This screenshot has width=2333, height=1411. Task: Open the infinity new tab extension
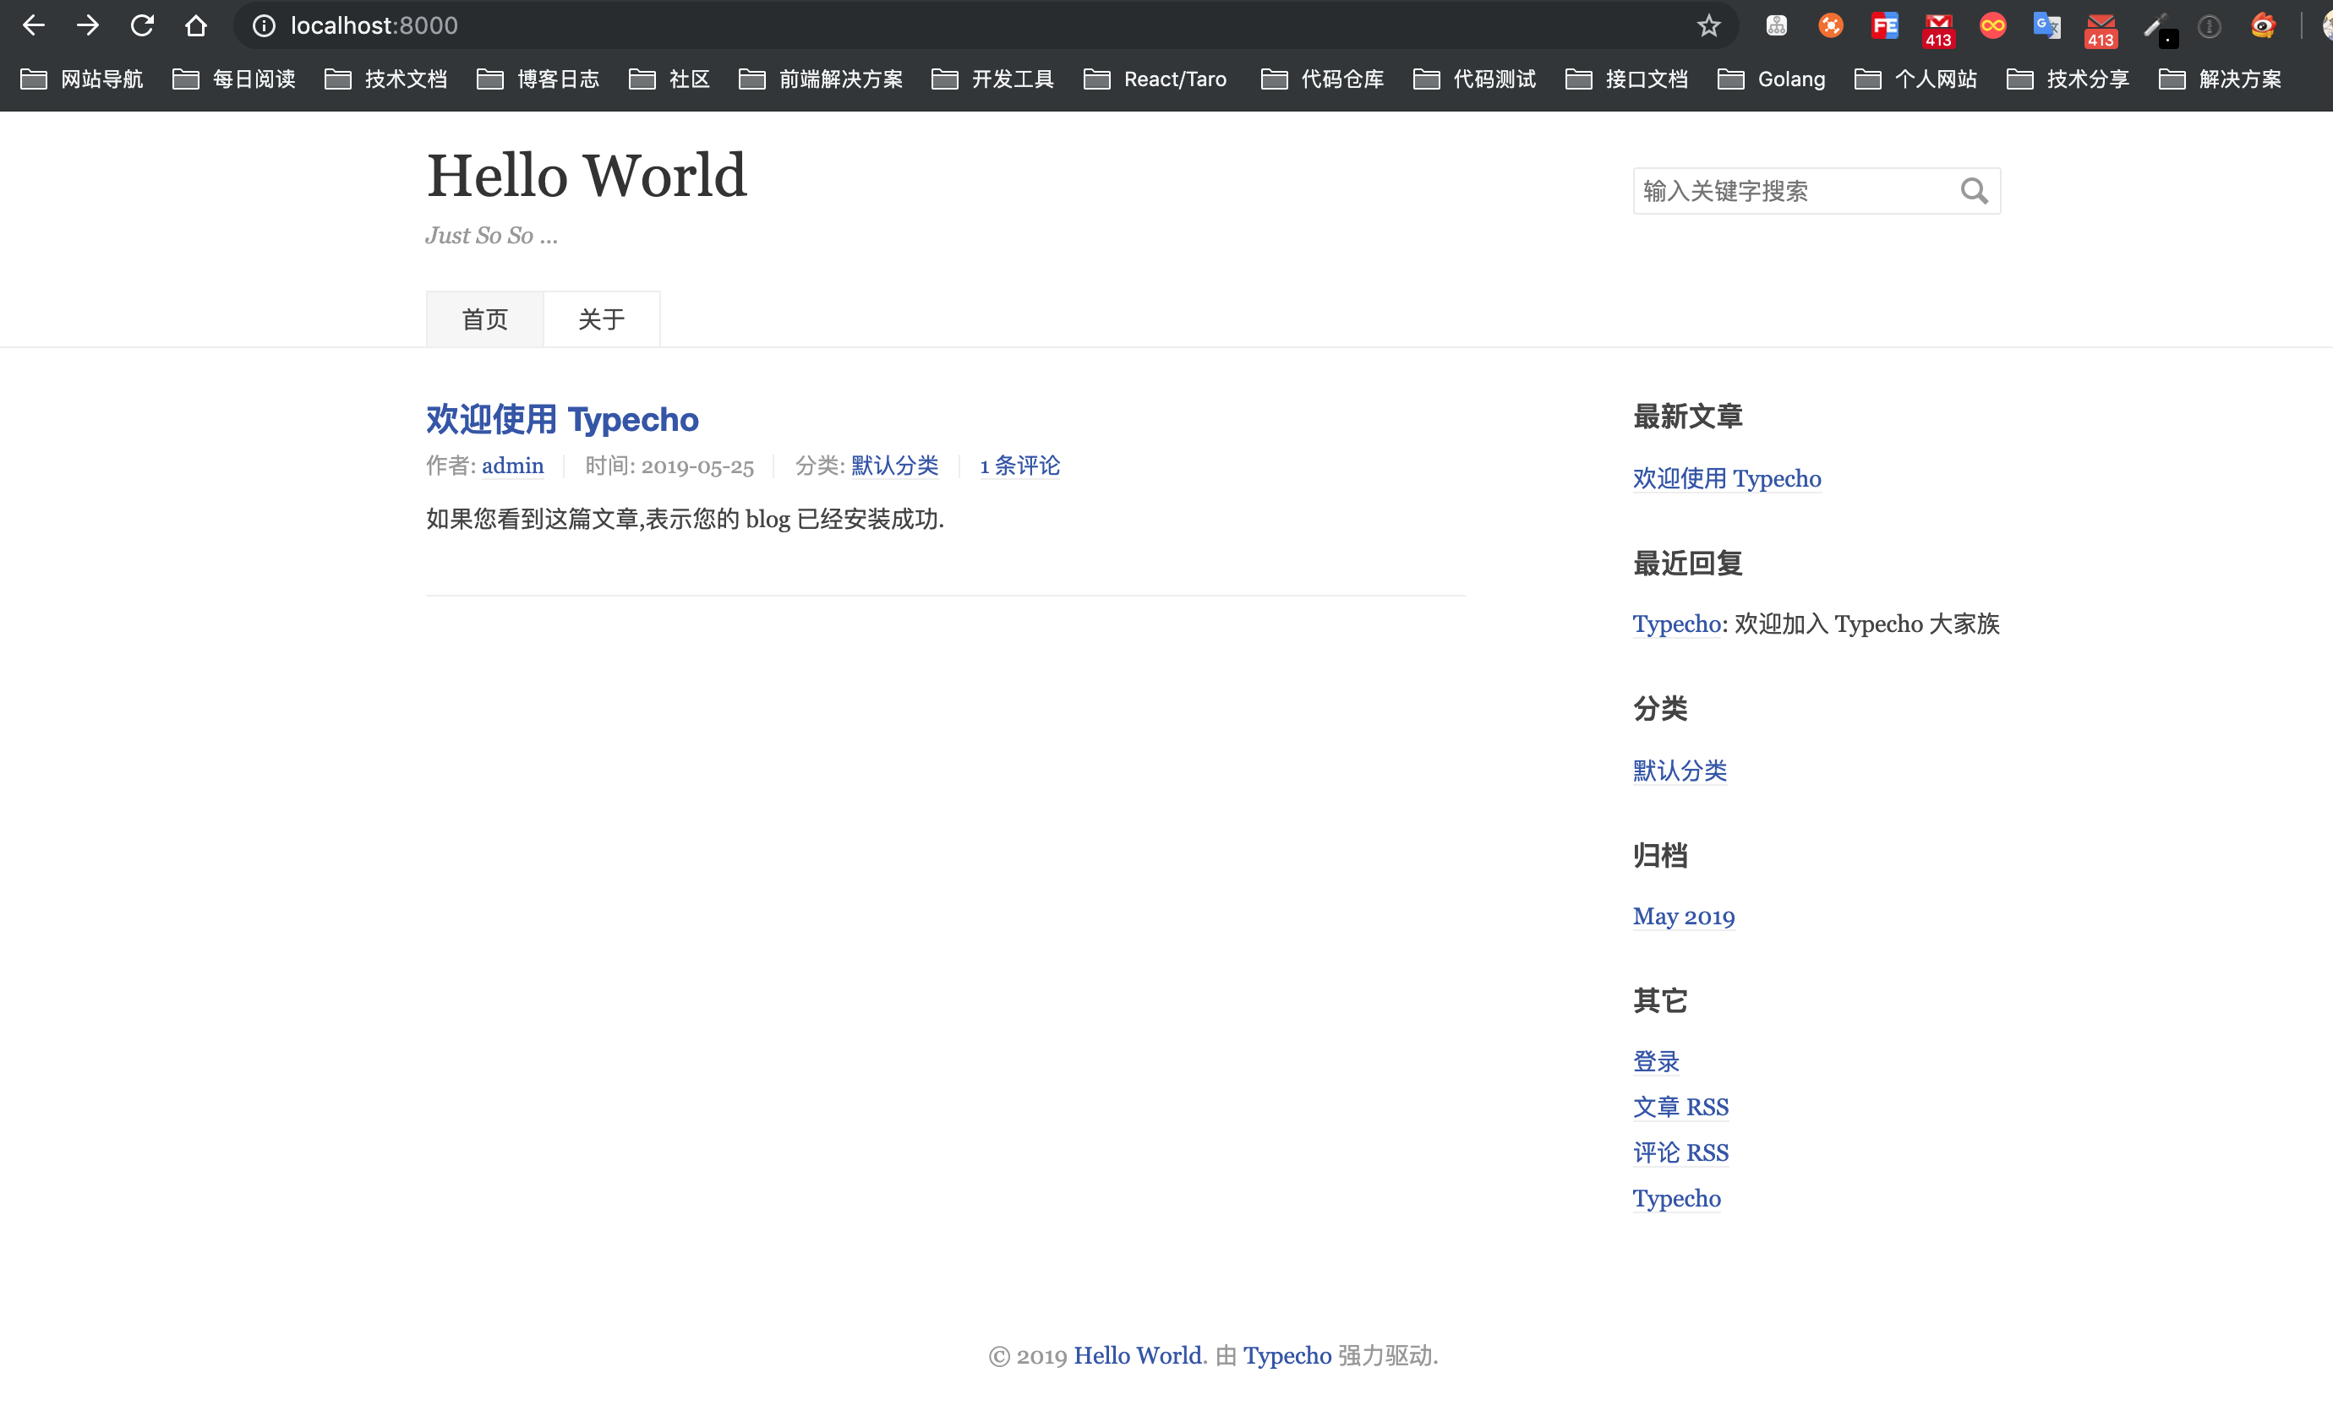coord(1992,25)
